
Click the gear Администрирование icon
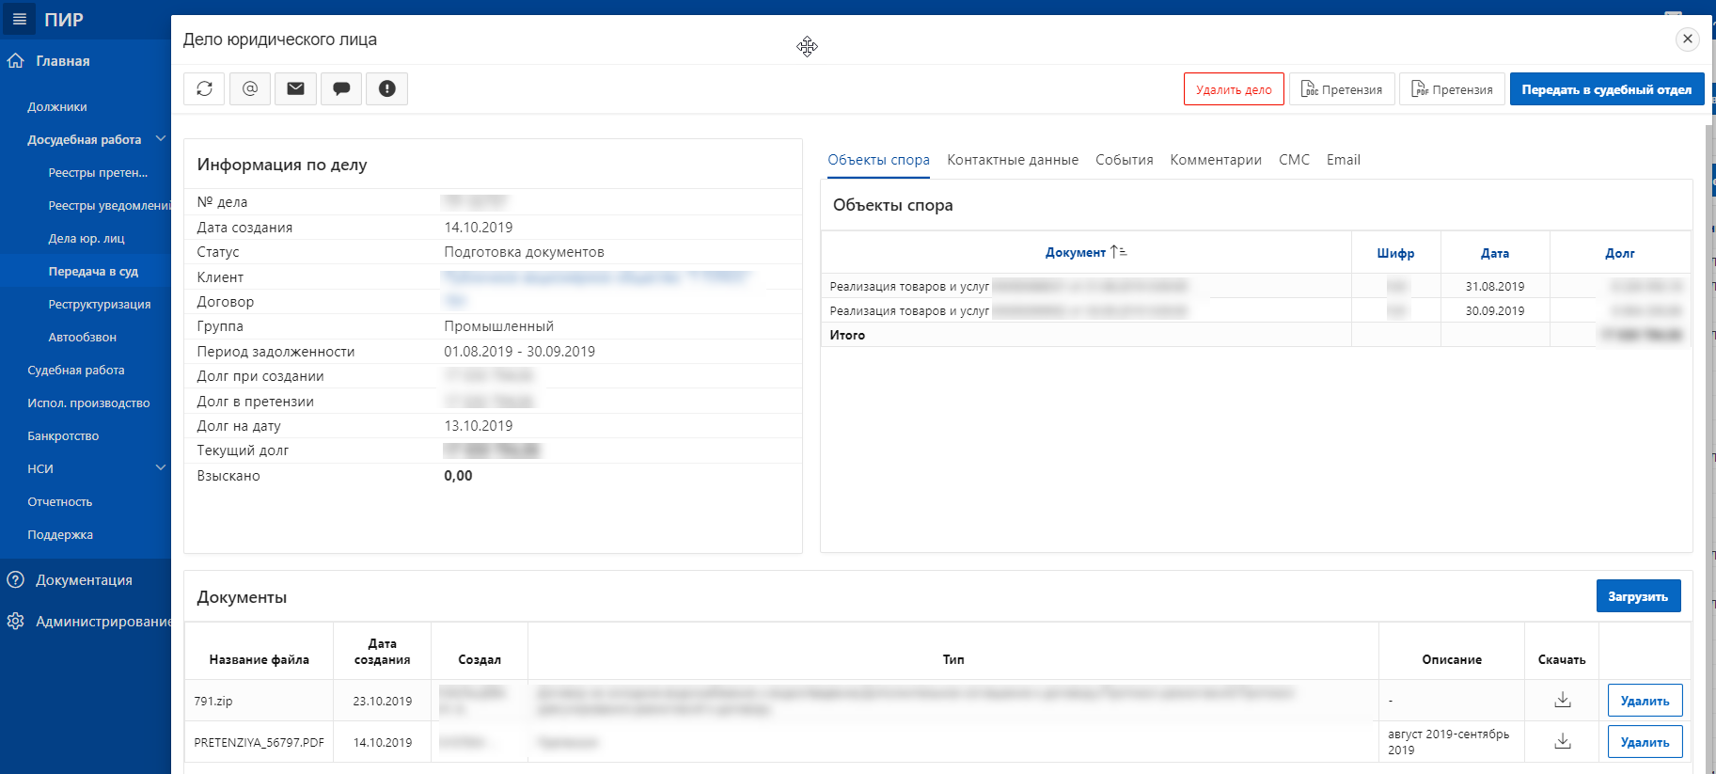[15, 621]
